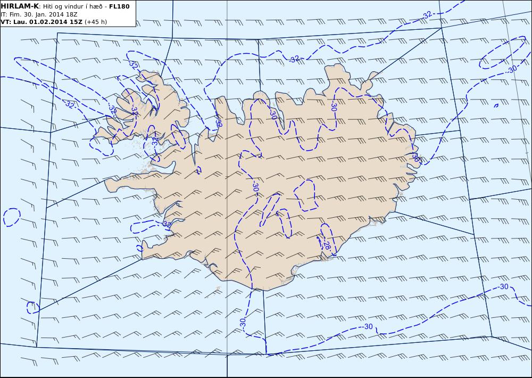Image resolution: width=532 pixels, height=378 pixels.
Task: Click the "FL180" flight level text
Action: pyautogui.click(x=119, y=6)
